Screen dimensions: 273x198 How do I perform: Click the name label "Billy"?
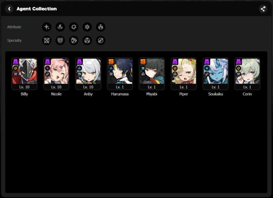[24, 94]
